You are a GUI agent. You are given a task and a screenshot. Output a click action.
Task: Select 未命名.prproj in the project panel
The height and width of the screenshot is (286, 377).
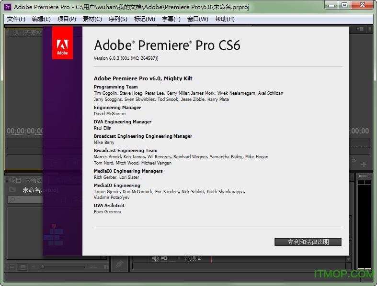pos(40,190)
